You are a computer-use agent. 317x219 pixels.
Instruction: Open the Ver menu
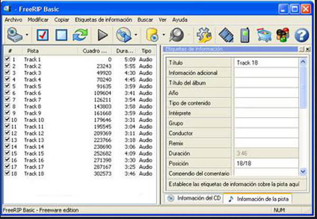163,20
